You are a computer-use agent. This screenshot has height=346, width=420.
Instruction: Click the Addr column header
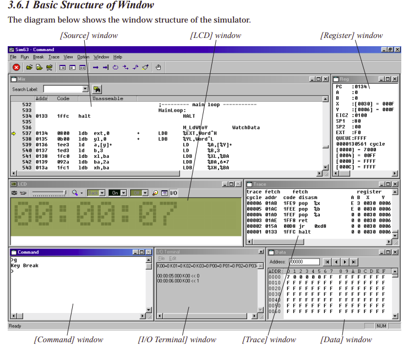point(41,98)
